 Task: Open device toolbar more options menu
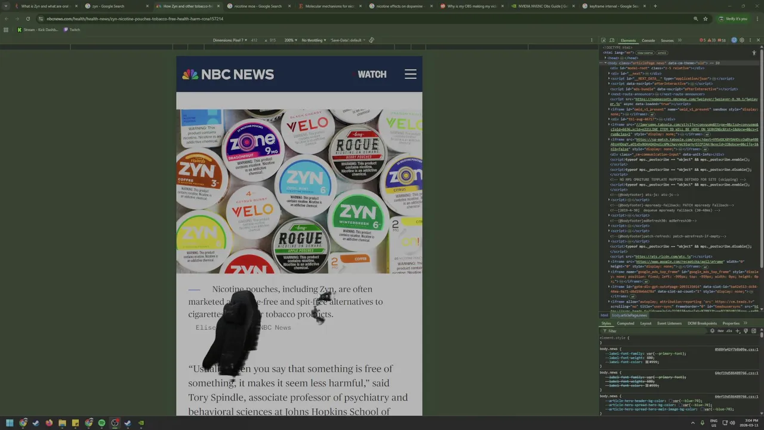coord(592,40)
